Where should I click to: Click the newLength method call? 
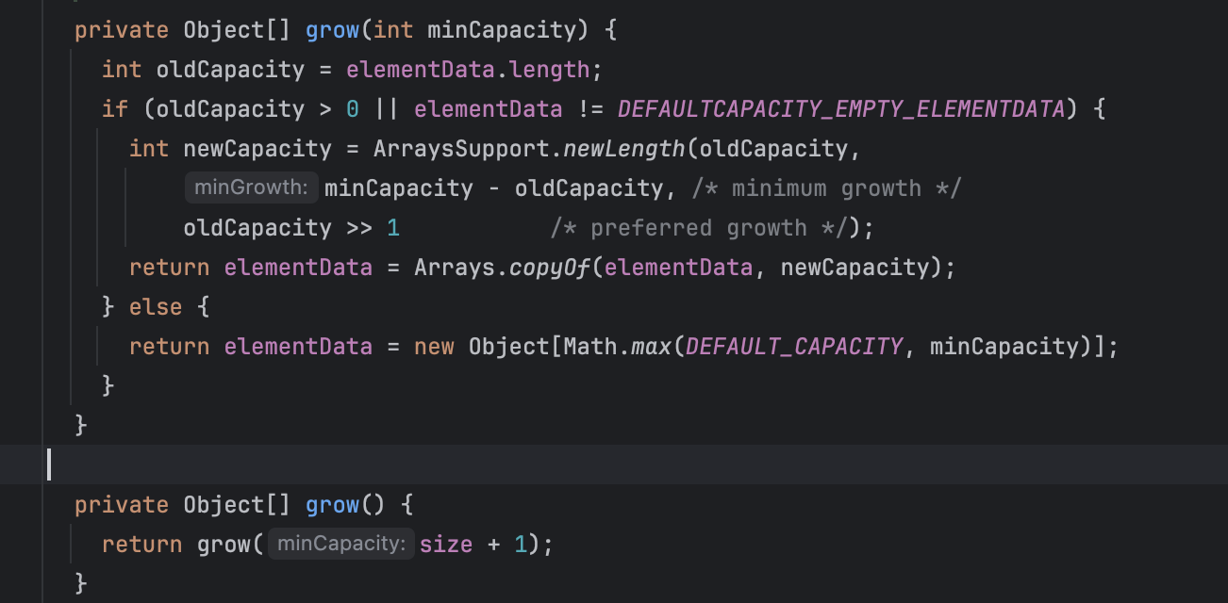(x=623, y=149)
